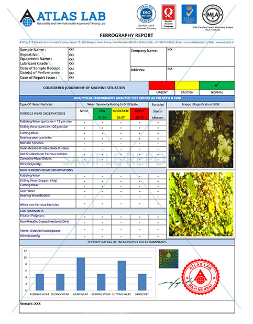The height and width of the screenshot is (324, 253).
Task: Click the MLA machinery analyst seal
Action: pyautogui.click(x=213, y=15)
